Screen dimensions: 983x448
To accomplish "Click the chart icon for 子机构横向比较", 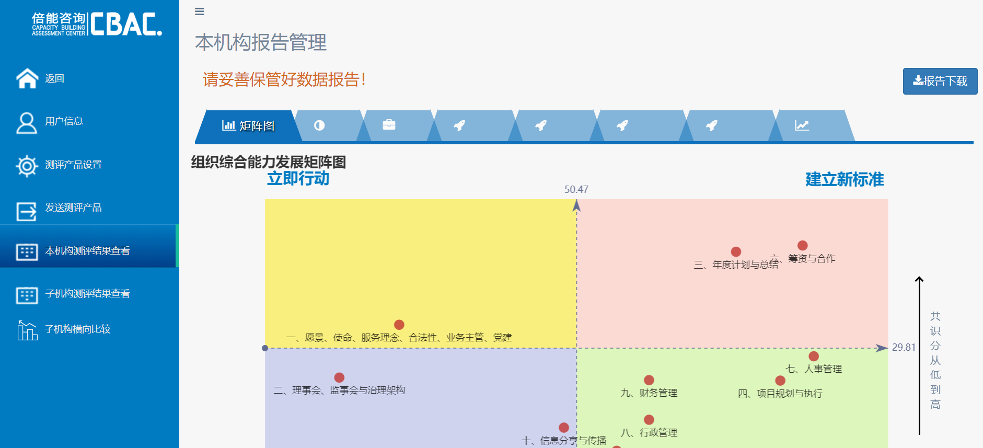I will (x=27, y=330).
